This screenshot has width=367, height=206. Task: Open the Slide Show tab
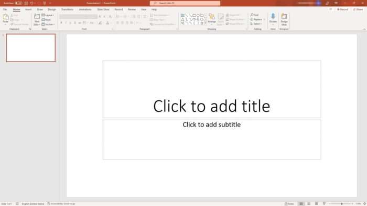(x=103, y=9)
